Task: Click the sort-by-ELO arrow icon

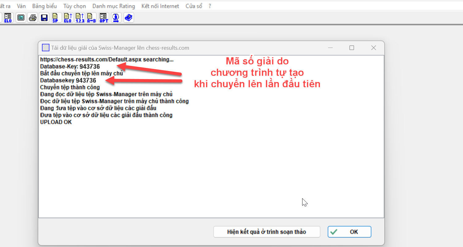Action: (68, 18)
